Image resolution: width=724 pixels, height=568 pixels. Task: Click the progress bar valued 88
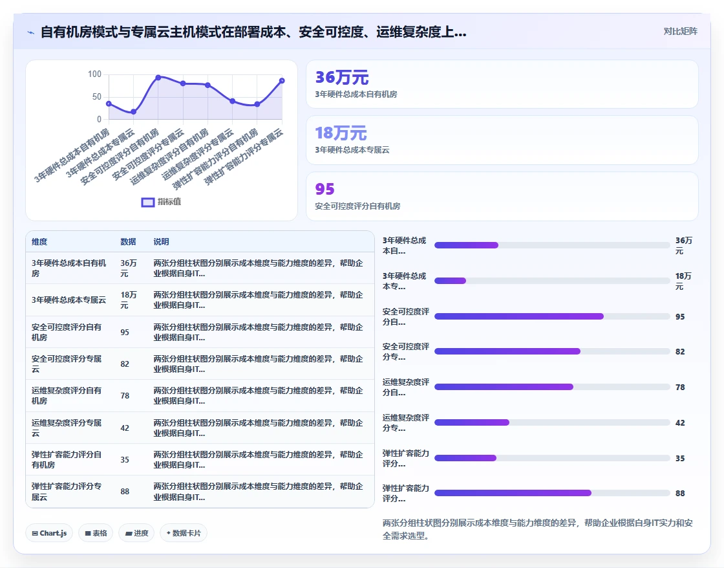[552, 494]
